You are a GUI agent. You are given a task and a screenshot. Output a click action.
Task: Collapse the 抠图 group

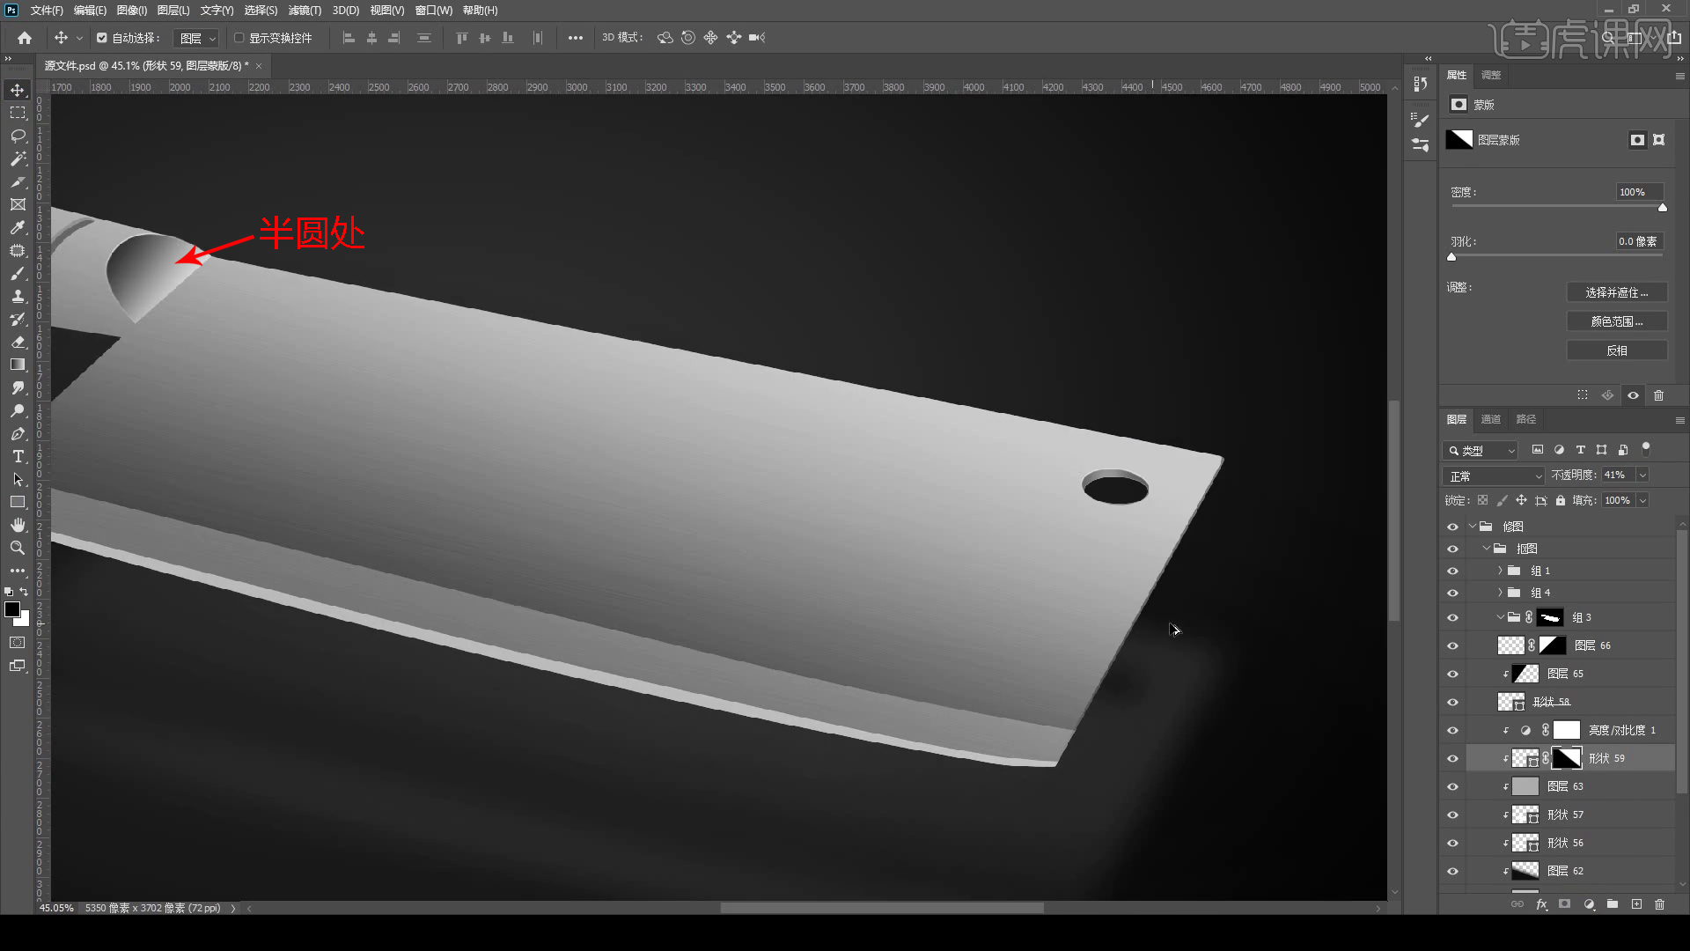click(1487, 548)
